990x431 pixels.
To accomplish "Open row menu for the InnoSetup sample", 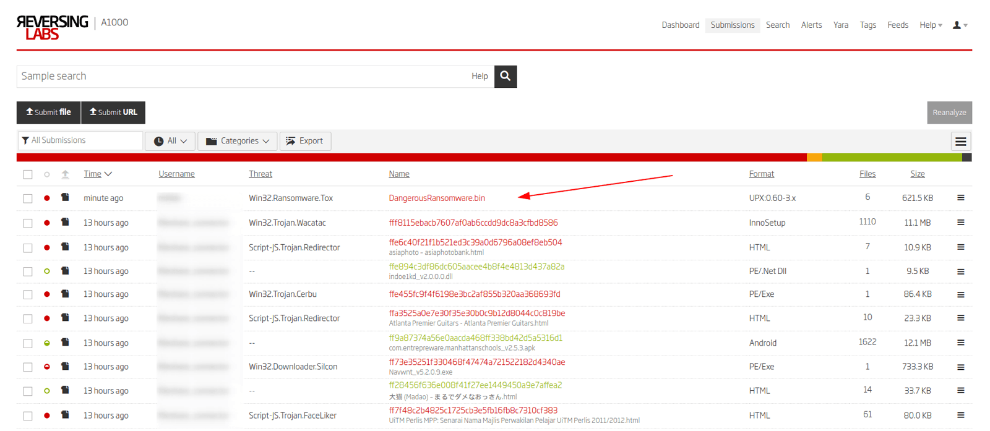I will click(x=960, y=223).
